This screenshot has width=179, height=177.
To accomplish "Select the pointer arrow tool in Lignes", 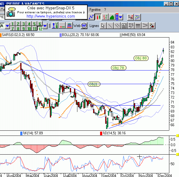I will tap(103, 26).
